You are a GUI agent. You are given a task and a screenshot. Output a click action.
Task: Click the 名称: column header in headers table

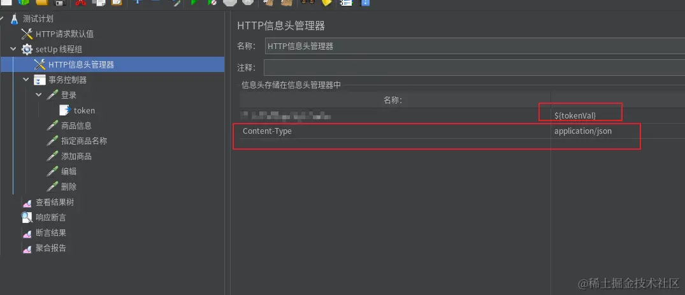pos(395,101)
